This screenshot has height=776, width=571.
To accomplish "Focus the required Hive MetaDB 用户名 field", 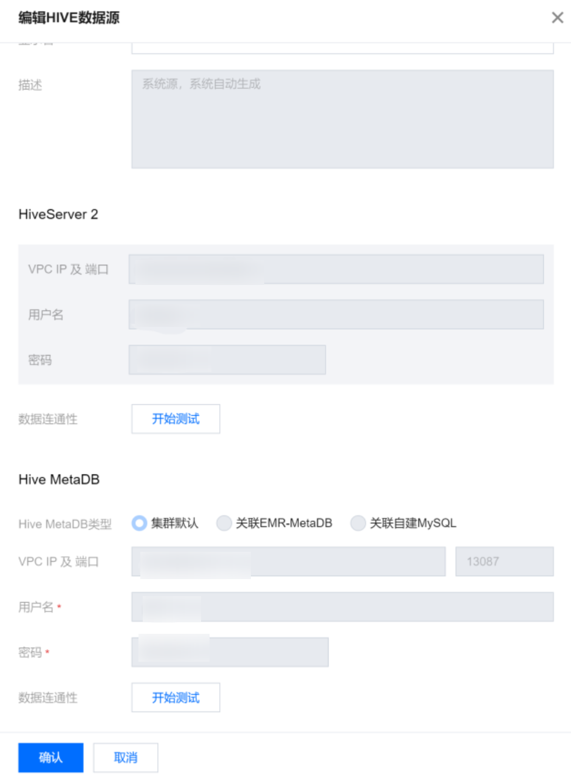I will click(x=342, y=607).
